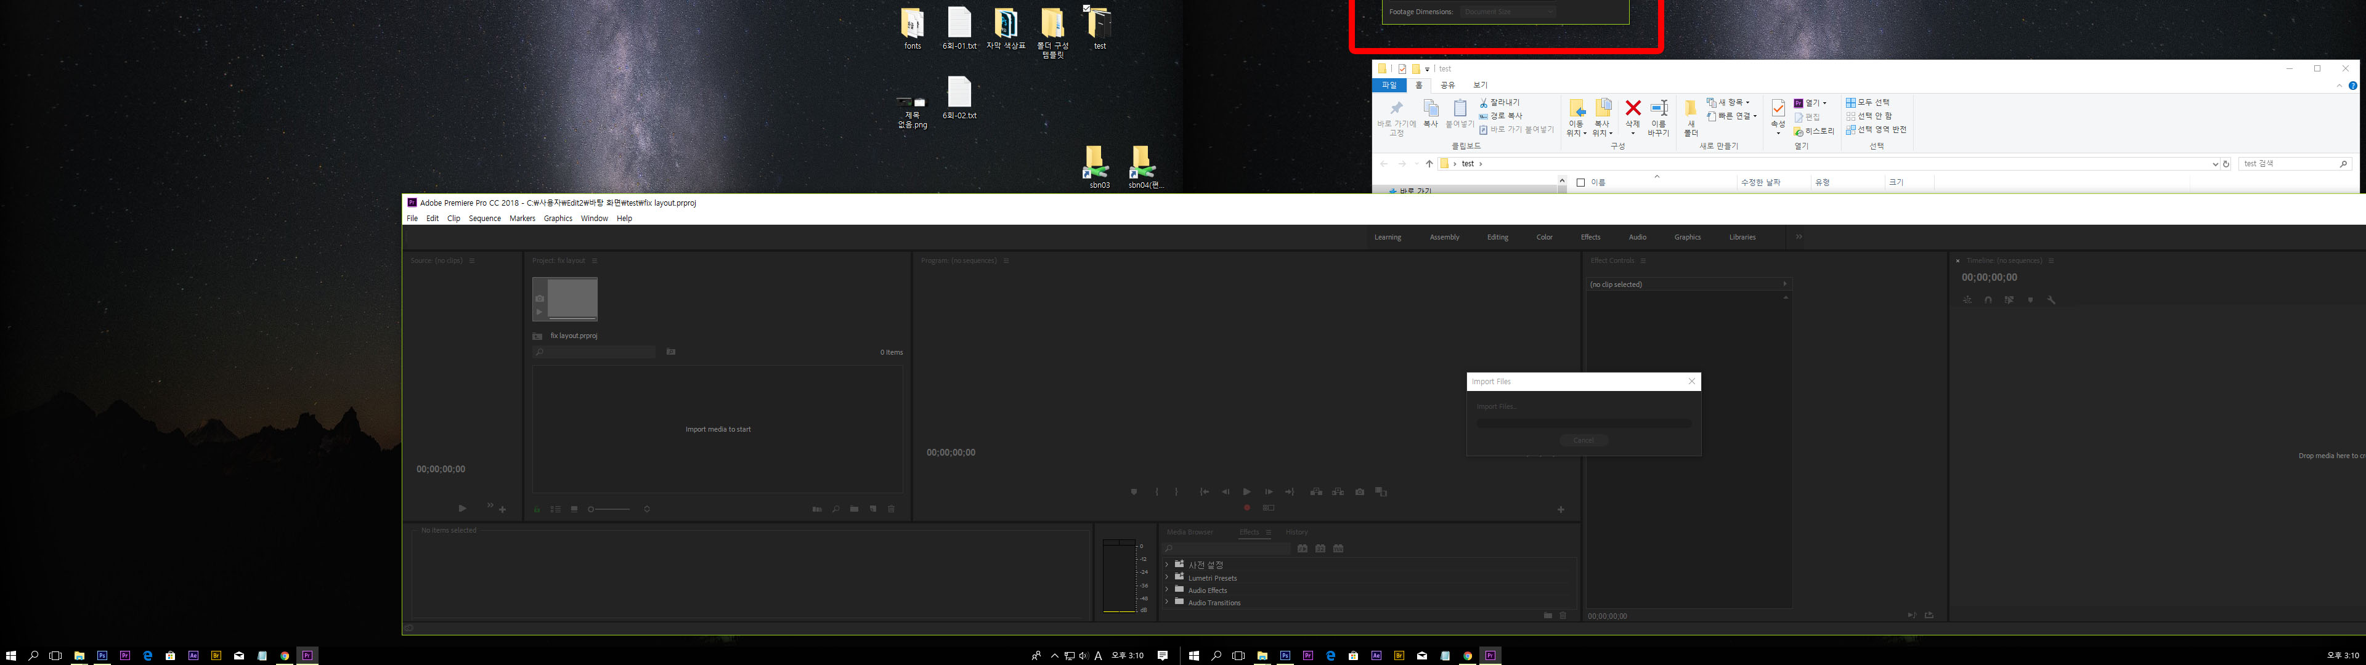Click Automate to Sequence icon
Screen dimensions: 2366x665
click(816, 509)
